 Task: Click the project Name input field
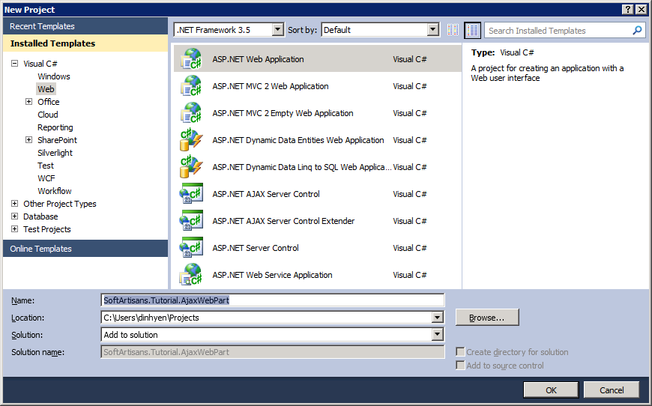tap(273, 300)
